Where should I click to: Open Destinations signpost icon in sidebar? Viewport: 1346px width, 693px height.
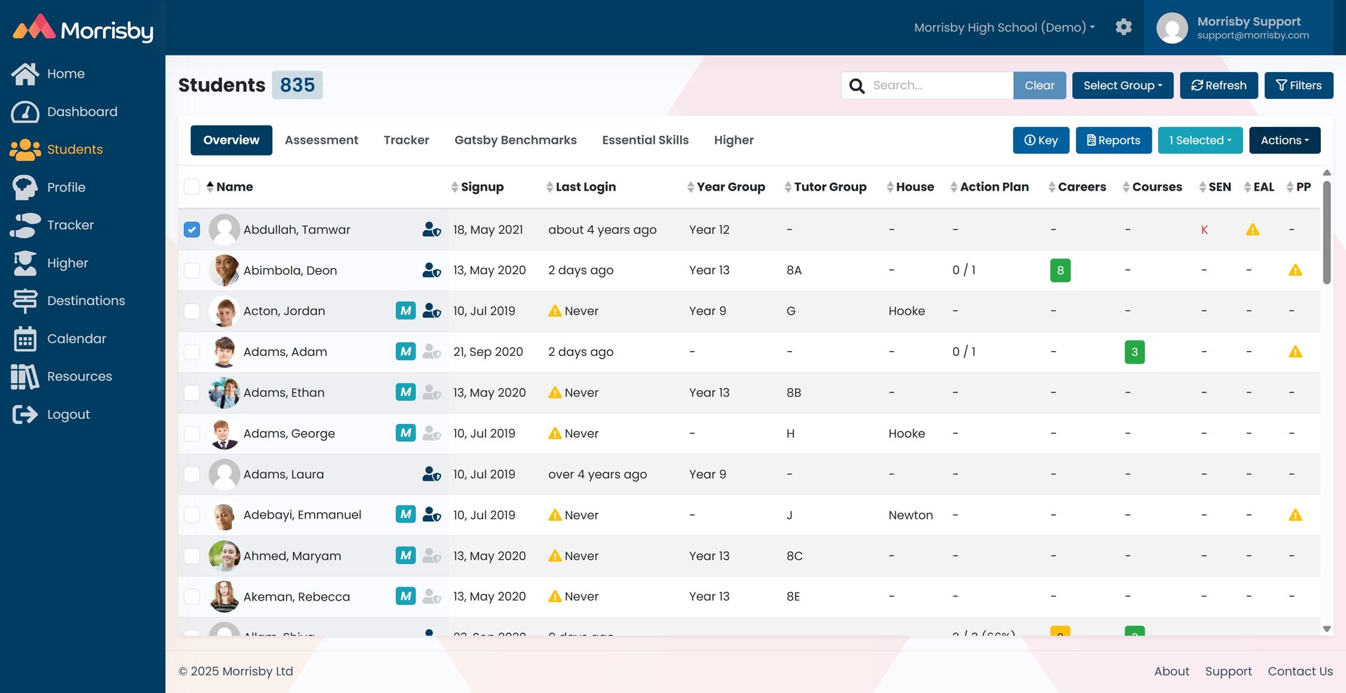click(x=25, y=301)
